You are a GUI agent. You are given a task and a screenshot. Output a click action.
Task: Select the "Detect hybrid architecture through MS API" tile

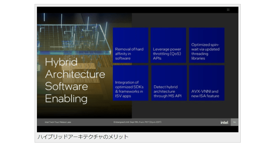coord(168,83)
